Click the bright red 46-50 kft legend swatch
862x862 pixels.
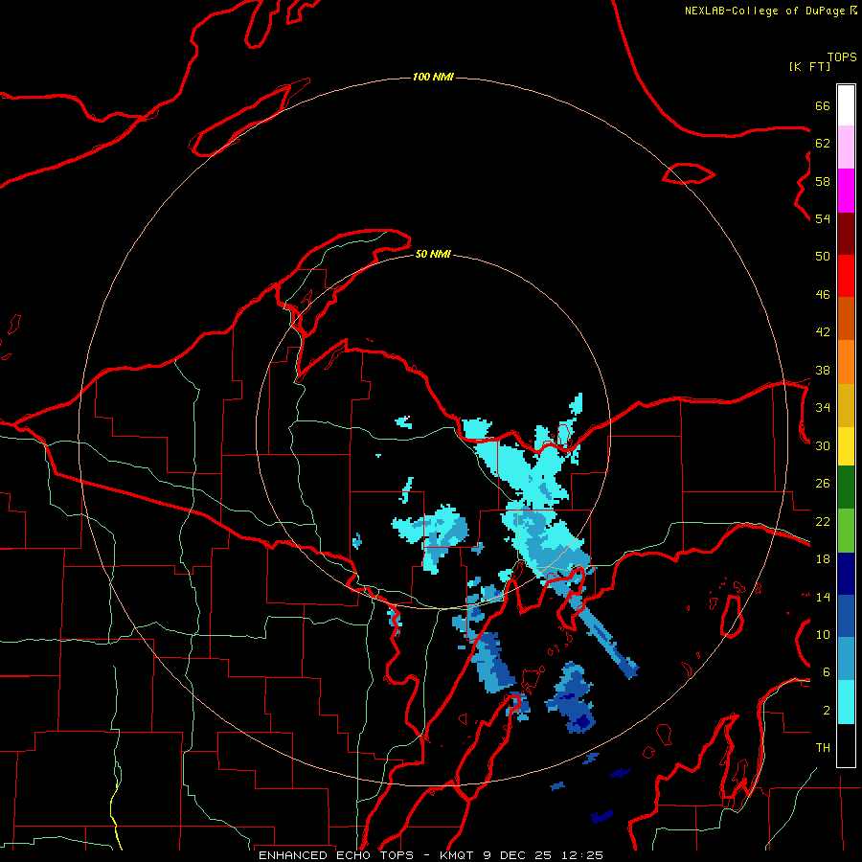[846, 277]
